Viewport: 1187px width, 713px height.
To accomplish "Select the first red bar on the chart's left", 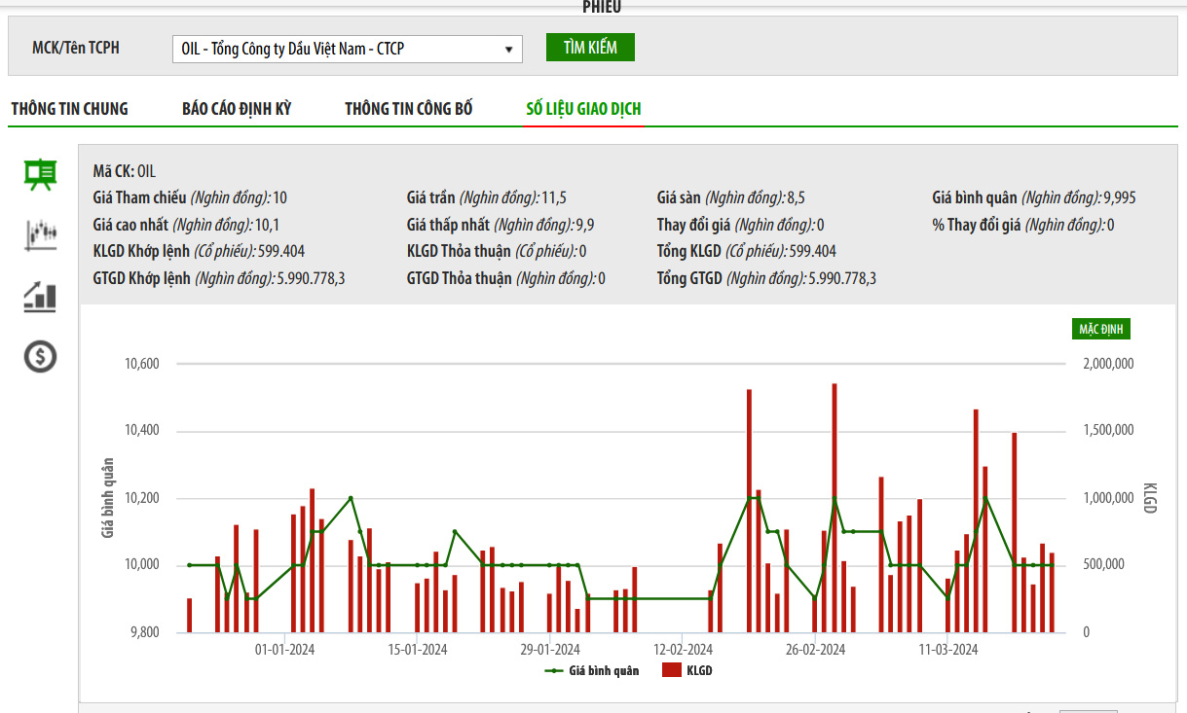I will (190, 615).
